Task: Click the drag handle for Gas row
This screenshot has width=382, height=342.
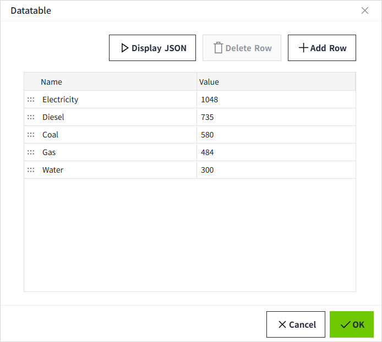Action: point(31,152)
